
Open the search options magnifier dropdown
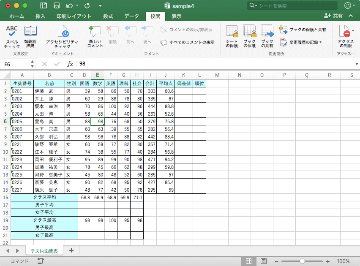253,5
